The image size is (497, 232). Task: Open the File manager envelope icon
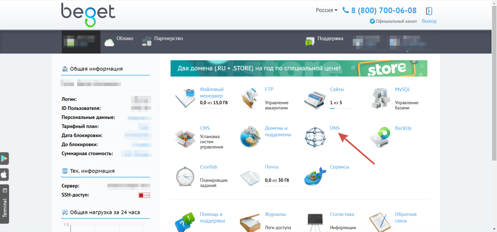pyautogui.click(x=185, y=98)
